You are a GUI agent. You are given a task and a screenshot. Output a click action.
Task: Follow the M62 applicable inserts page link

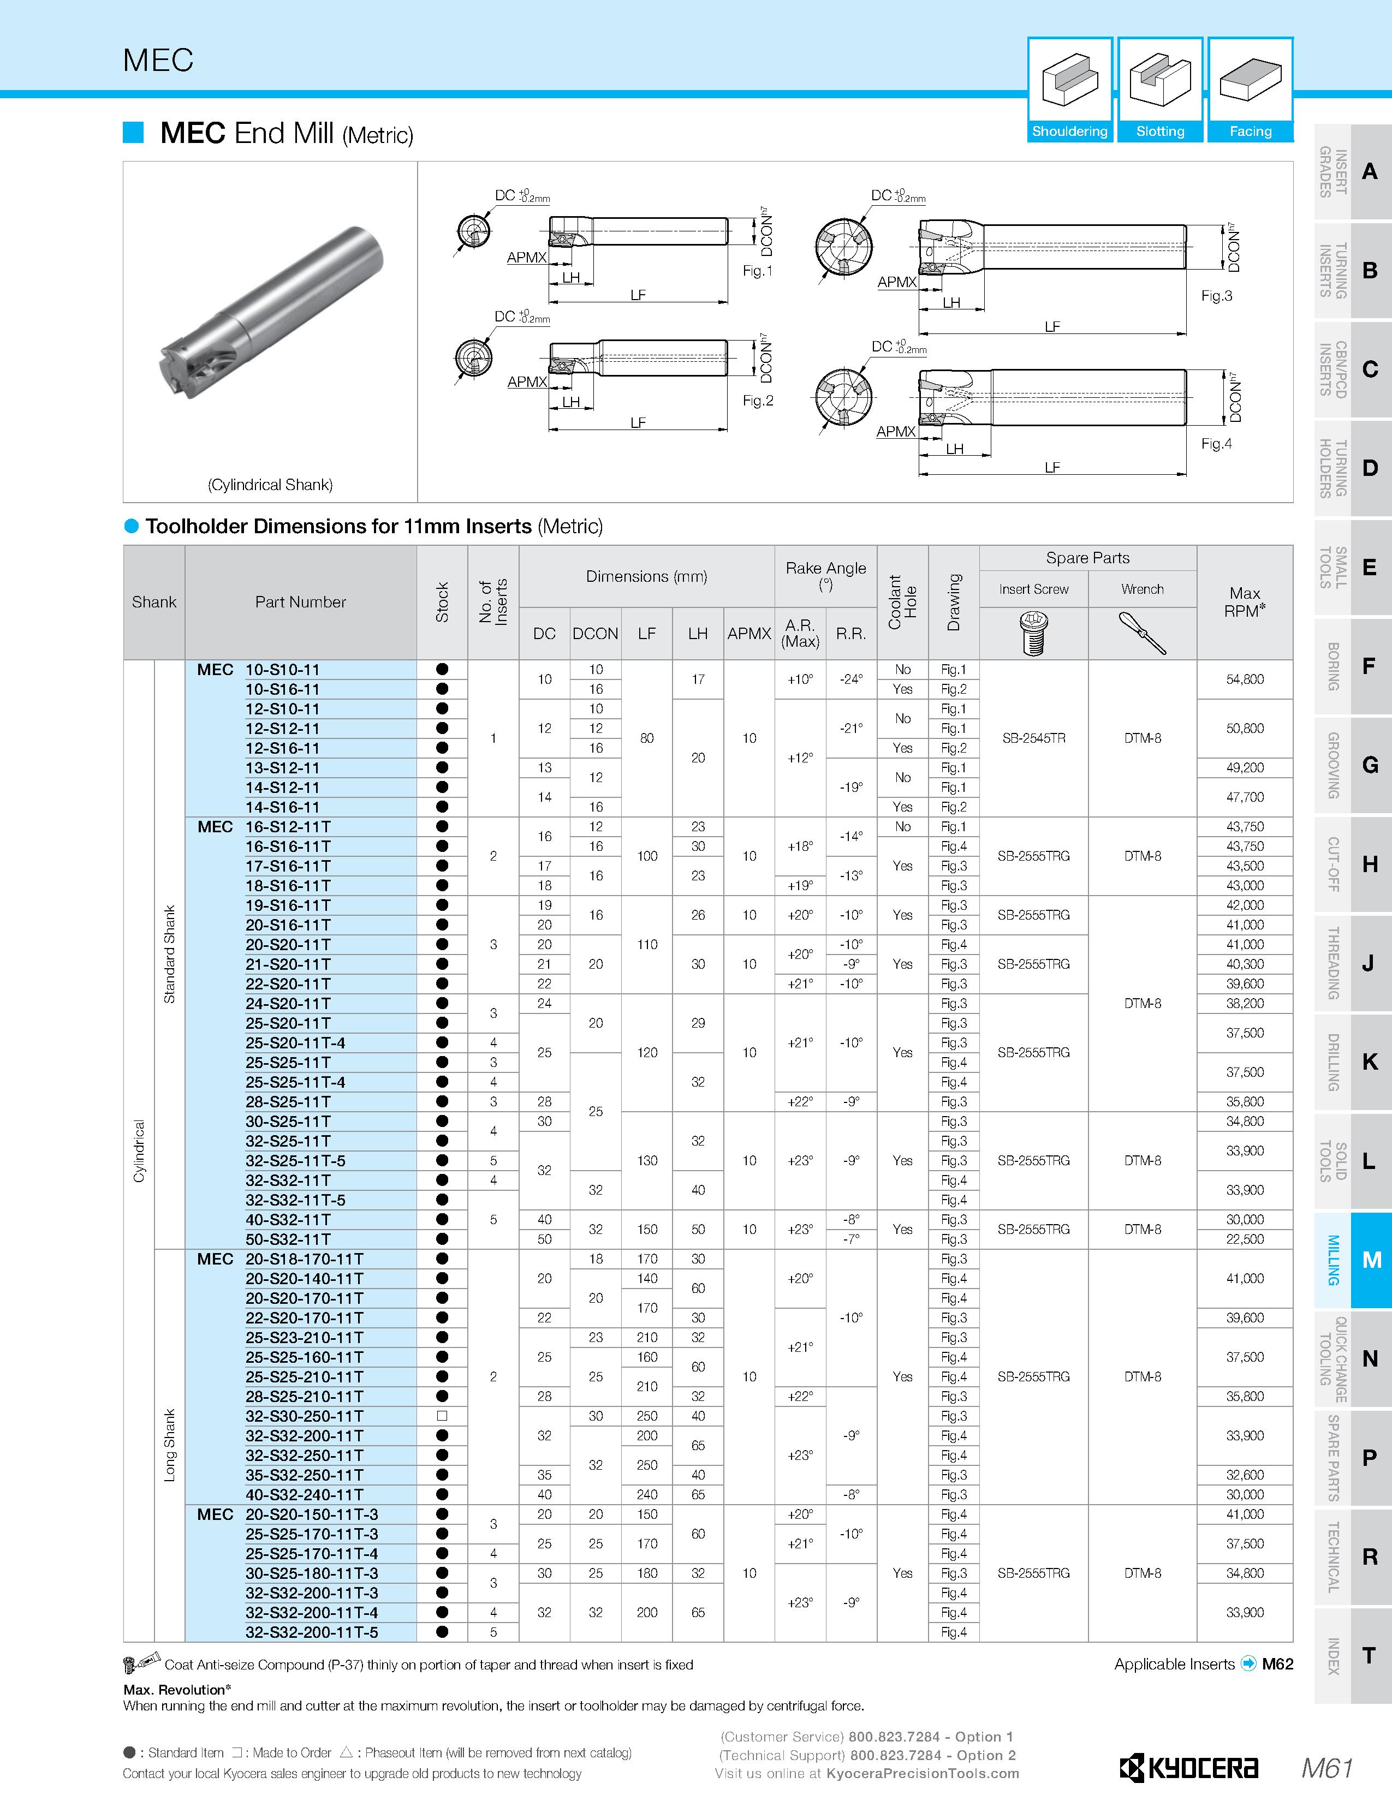(x=1277, y=1664)
